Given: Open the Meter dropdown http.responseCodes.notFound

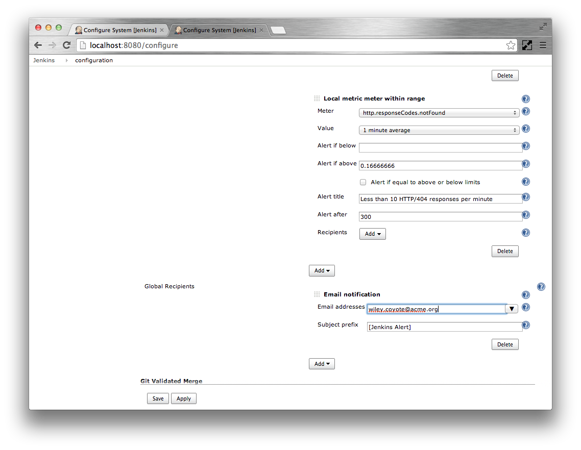Looking at the screenshot, I should [439, 113].
